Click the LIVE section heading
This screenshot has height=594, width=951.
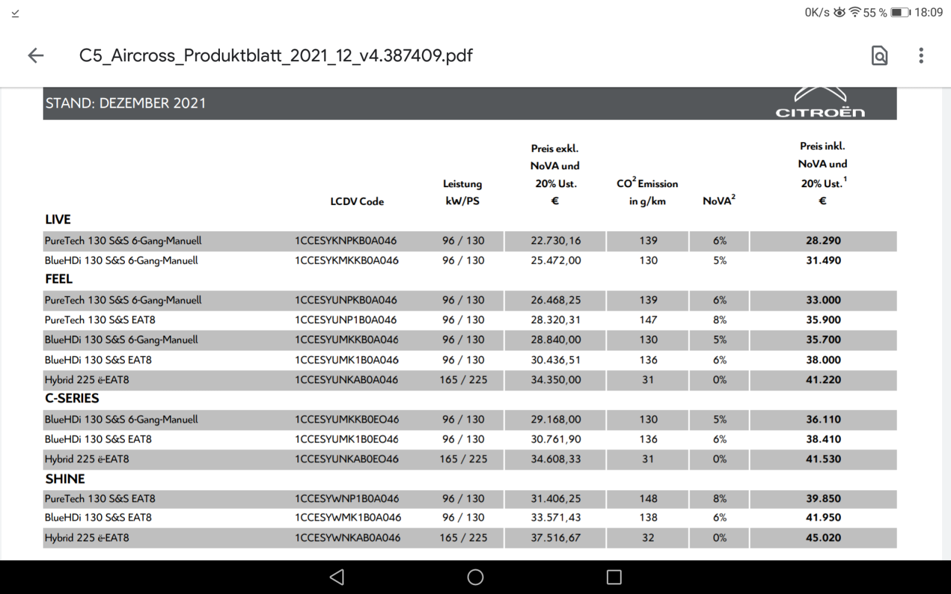[x=58, y=220]
